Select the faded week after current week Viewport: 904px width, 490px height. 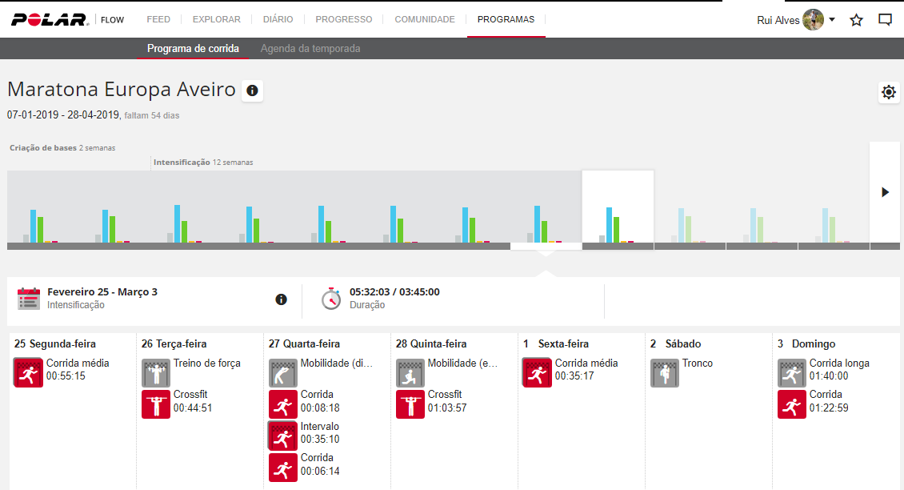coord(690,208)
